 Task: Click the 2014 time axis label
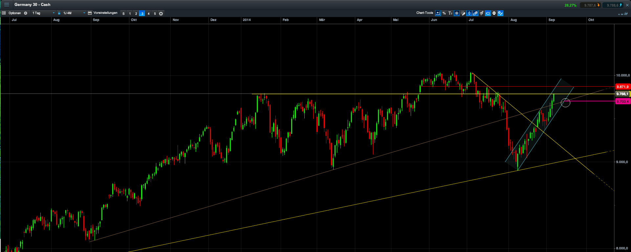click(x=247, y=20)
